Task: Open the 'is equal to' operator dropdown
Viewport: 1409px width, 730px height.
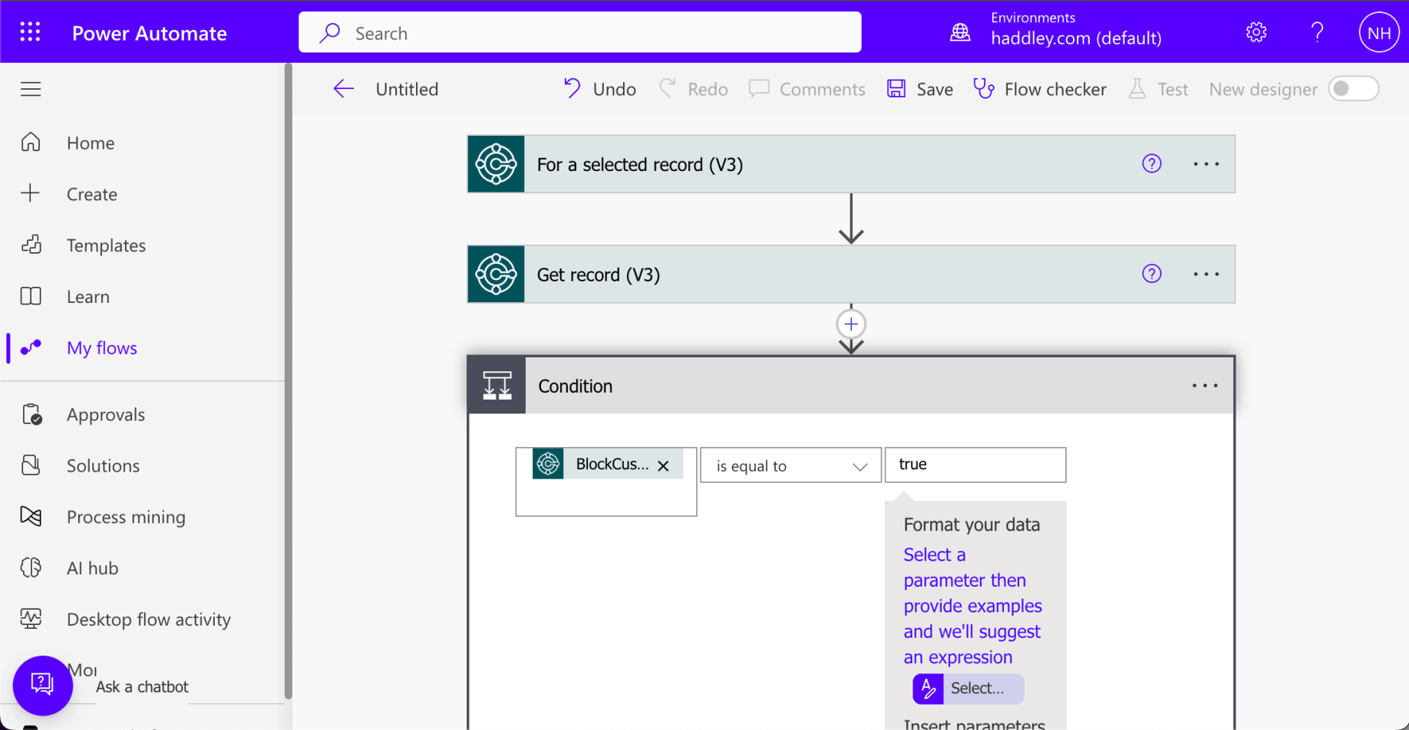Action: click(790, 465)
